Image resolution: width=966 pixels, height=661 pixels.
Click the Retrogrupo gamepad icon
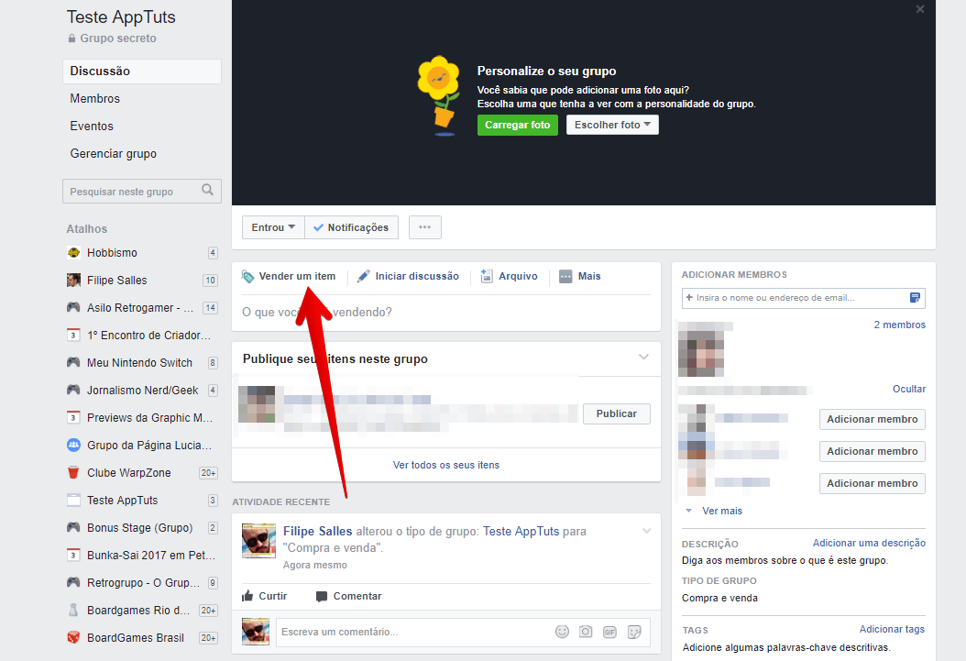click(x=73, y=582)
